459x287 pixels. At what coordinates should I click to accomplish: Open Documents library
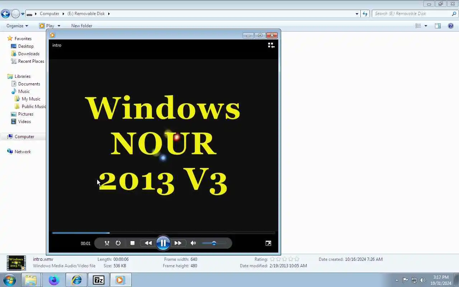[x=29, y=84]
